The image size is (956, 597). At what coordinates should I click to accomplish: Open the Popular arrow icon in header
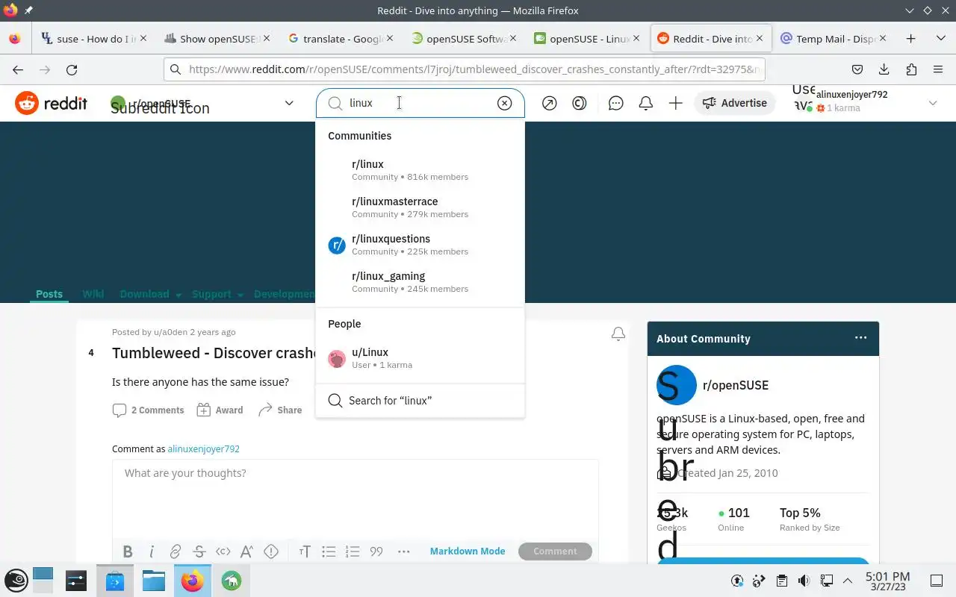tap(550, 104)
